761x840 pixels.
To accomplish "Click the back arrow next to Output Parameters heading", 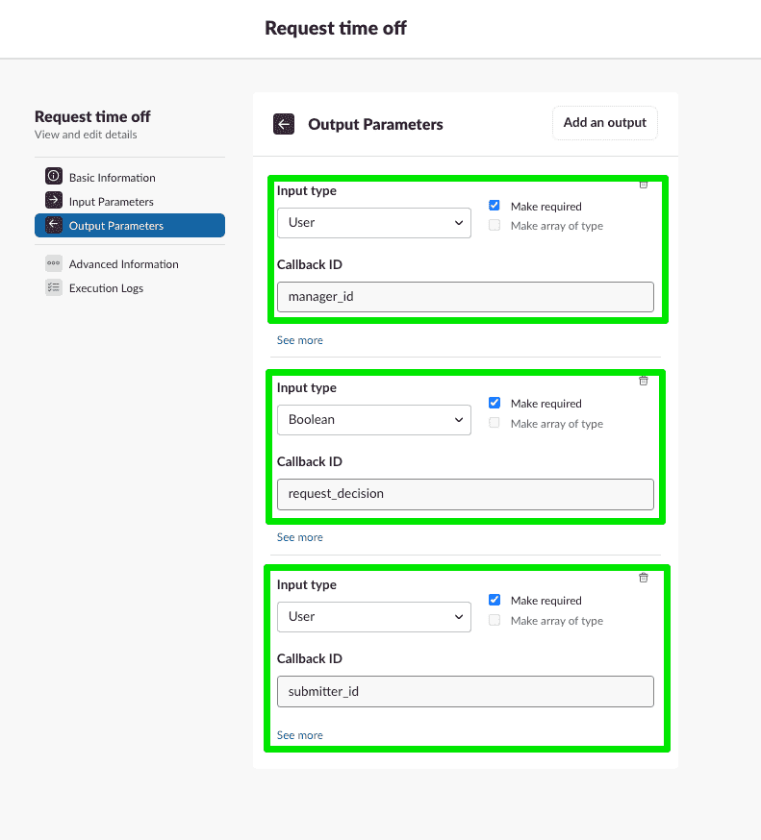I will point(284,124).
